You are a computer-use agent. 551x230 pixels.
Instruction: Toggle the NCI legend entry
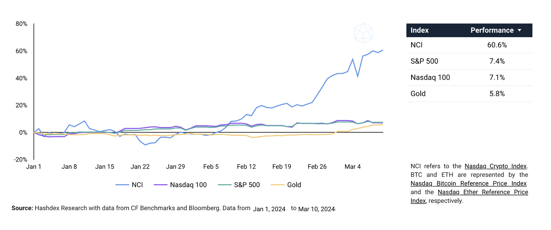tap(137, 185)
